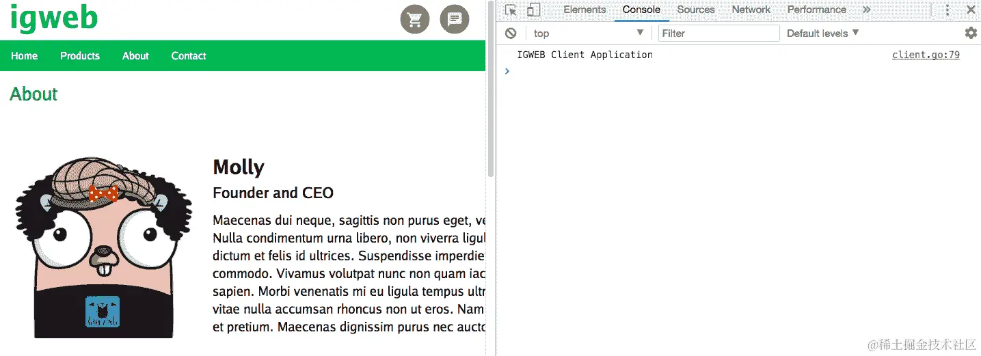Activate DevTools element inspector icon

coord(511,10)
